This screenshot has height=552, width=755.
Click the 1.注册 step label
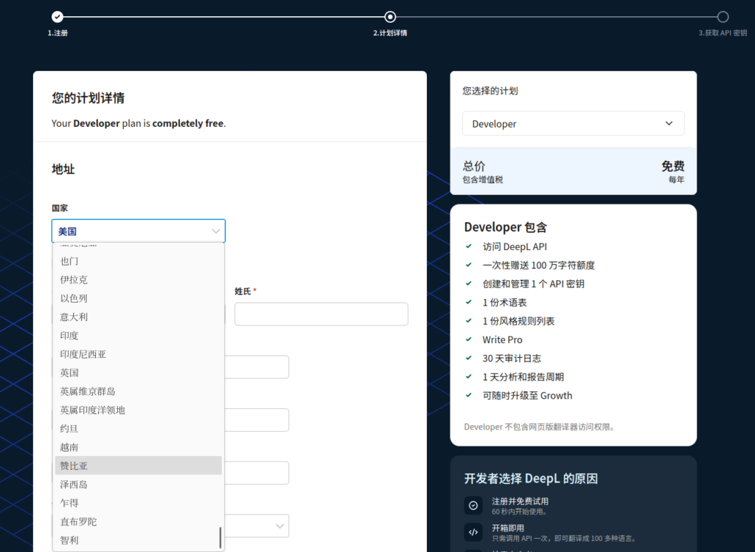click(x=58, y=32)
